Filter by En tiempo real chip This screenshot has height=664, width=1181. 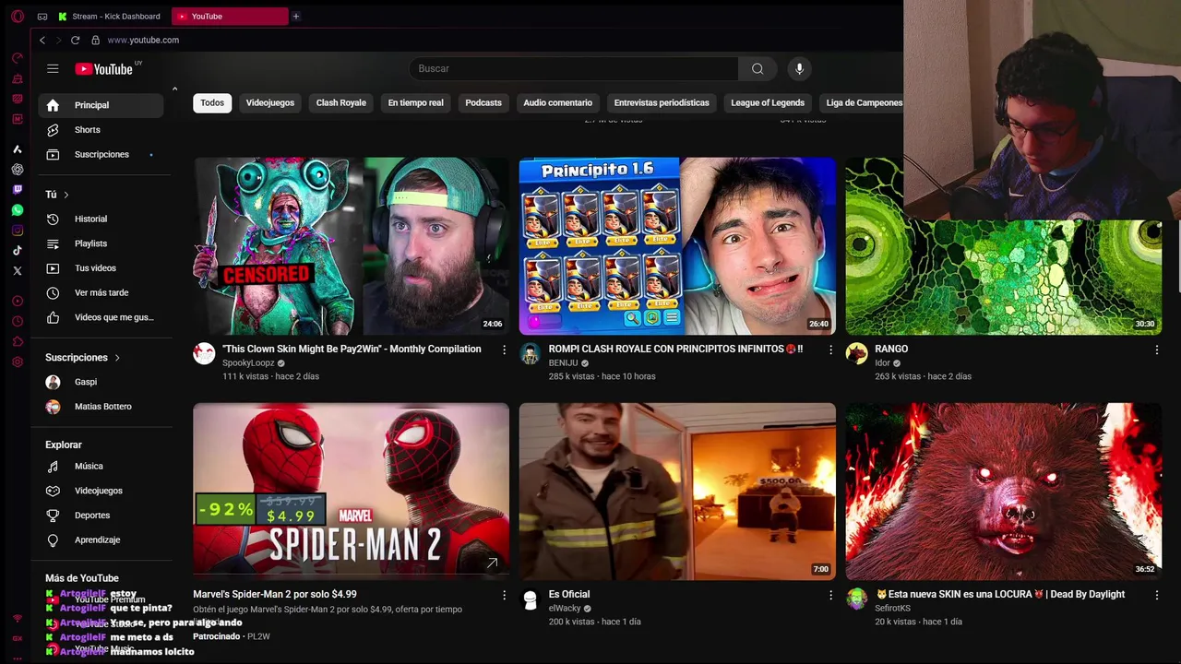coord(415,102)
